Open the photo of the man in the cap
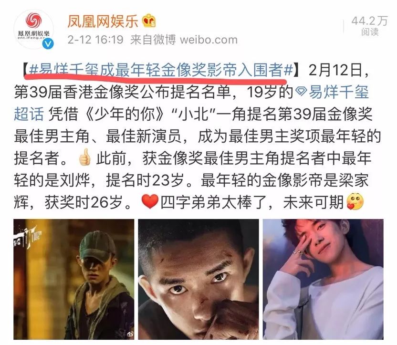397x345 pixels. 74,279
